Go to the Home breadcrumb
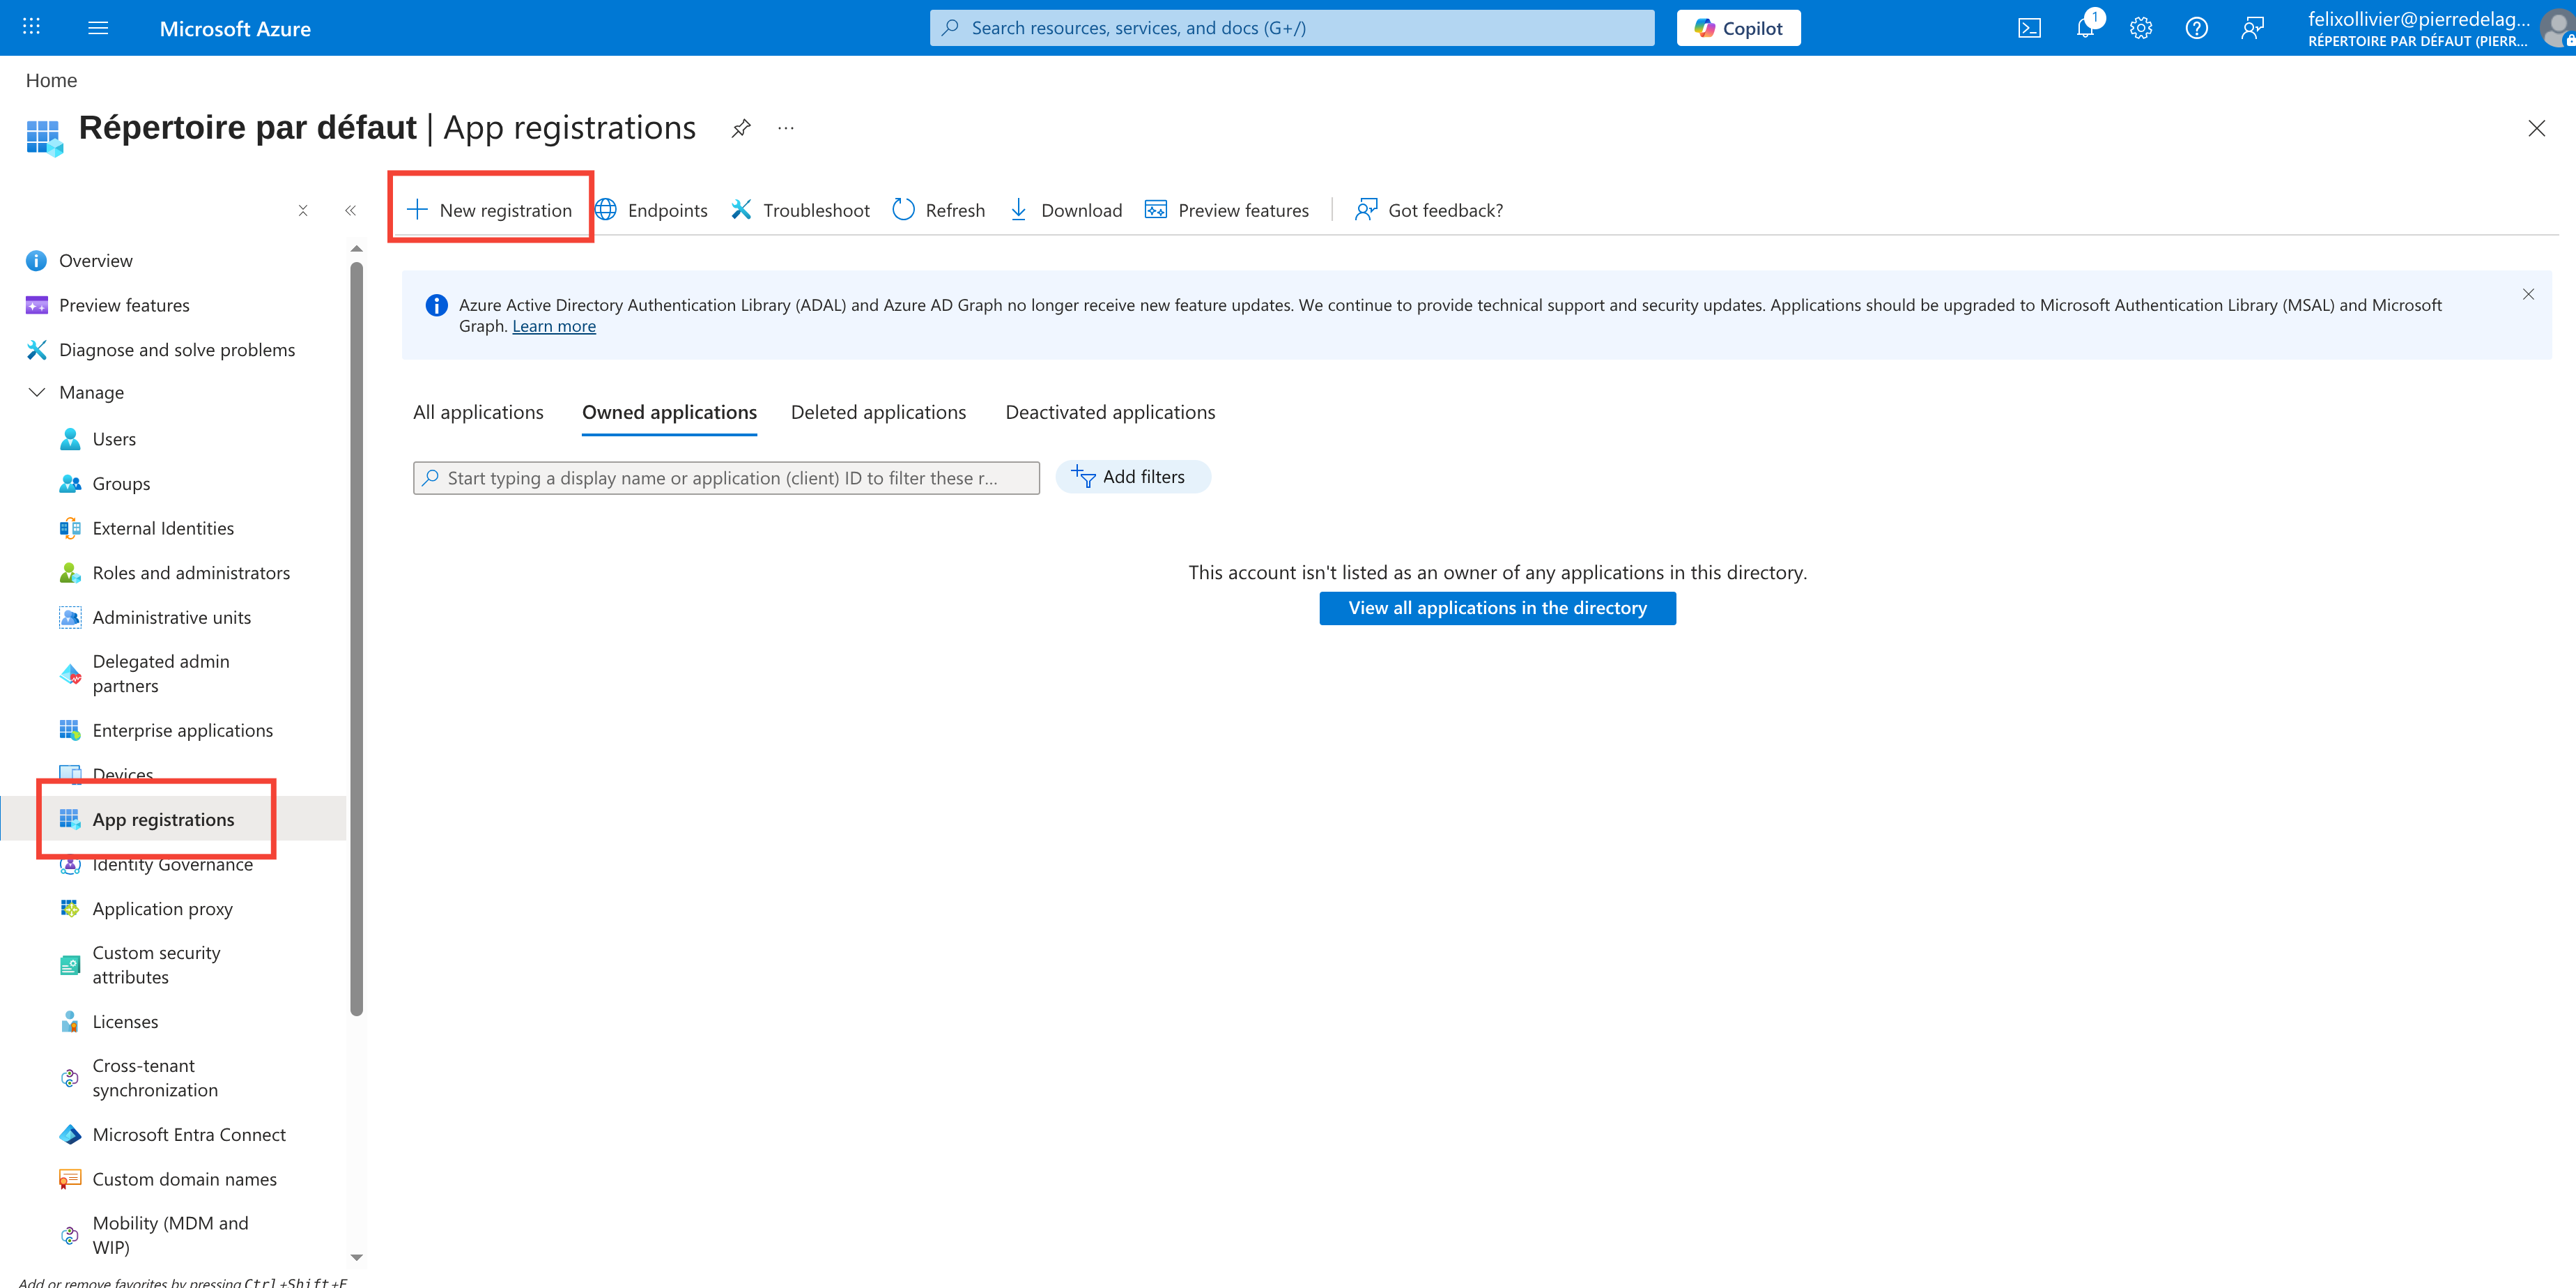This screenshot has height=1288, width=2576. (51, 80)
